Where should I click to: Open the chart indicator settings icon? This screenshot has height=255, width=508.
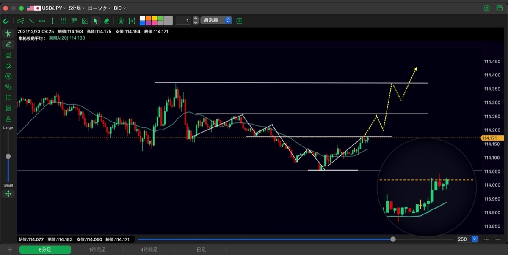click(x=8, y=55)
